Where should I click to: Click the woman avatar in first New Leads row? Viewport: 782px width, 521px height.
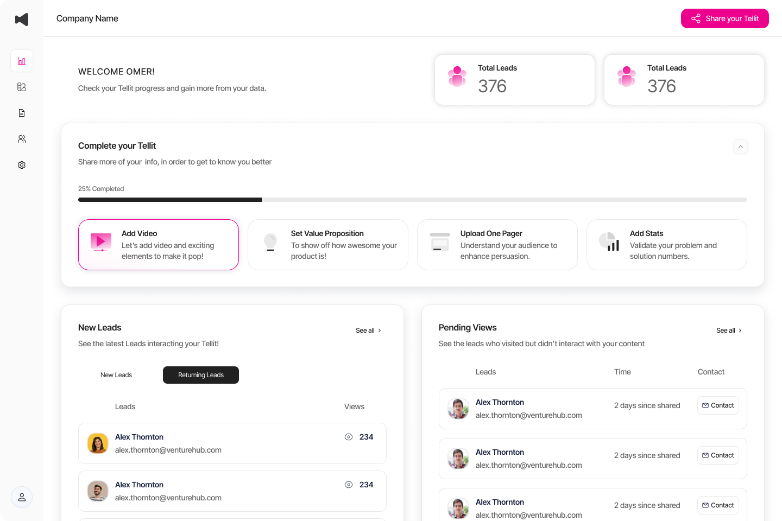coord(98,443)
